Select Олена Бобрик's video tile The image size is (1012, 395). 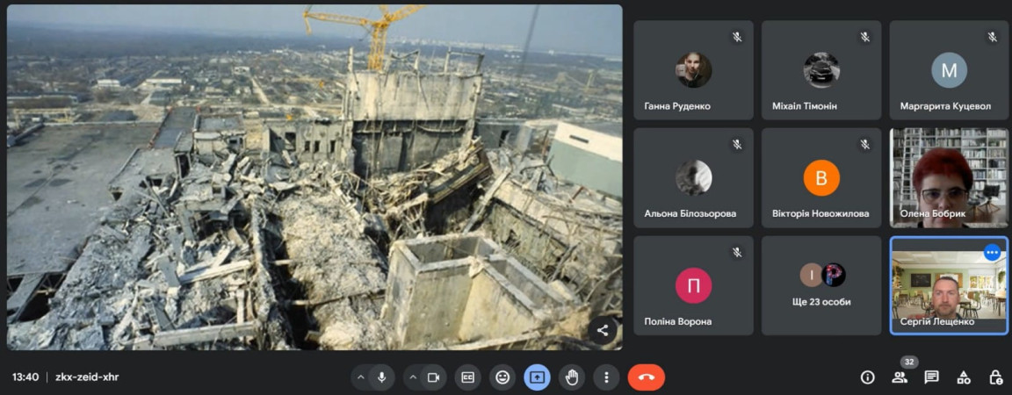(948, 178)
